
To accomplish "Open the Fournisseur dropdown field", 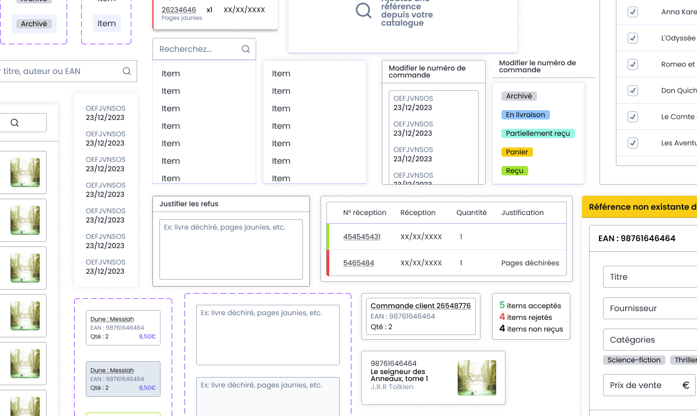I will 649,308.
